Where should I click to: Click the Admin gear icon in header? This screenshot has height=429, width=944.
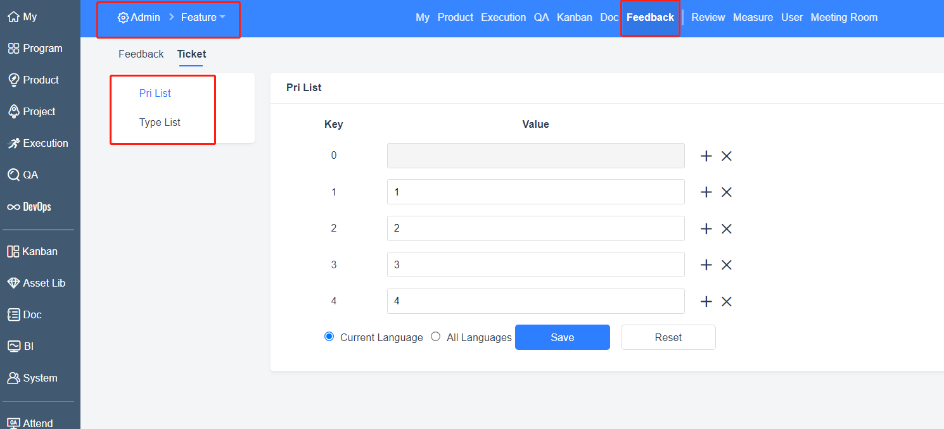[x=123, y=18]
